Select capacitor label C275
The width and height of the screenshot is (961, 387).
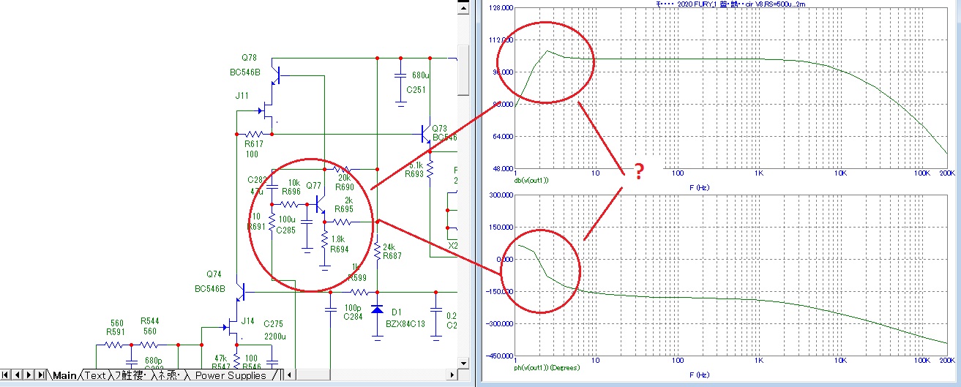click(x=272, y=323)
